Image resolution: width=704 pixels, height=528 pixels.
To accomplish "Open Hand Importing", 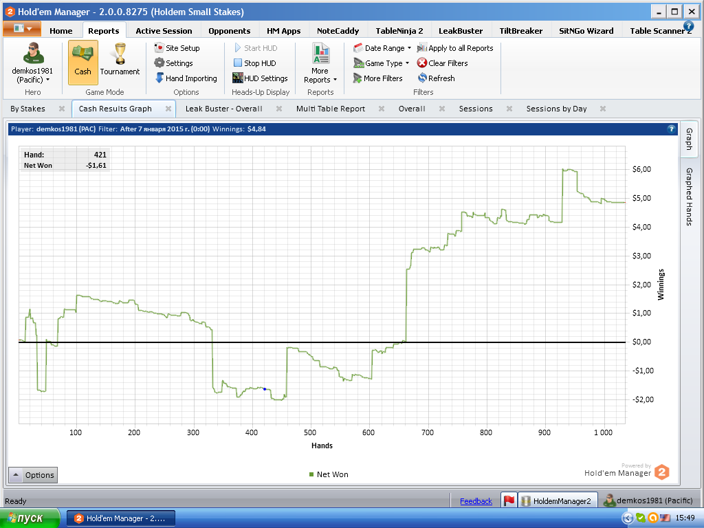I will click(186, 78).
